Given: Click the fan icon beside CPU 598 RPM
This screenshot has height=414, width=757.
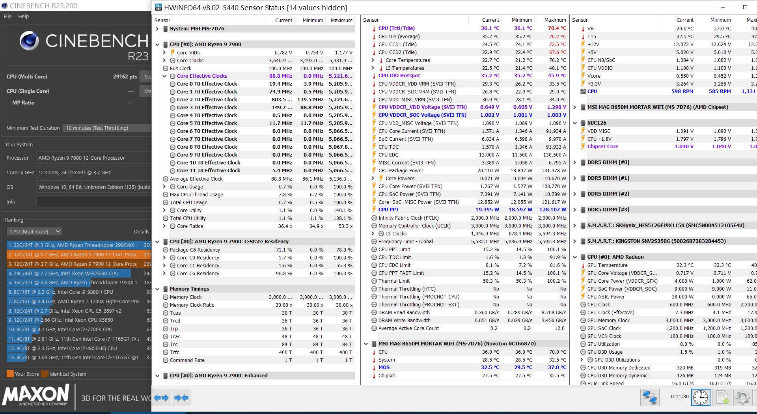Looking at the screenshot, I should (583, 91).
